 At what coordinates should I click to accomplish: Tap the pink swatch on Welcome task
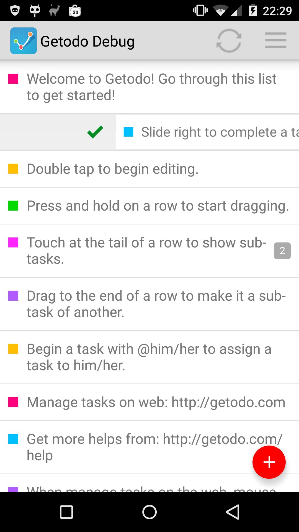click(x=13, y=79)
